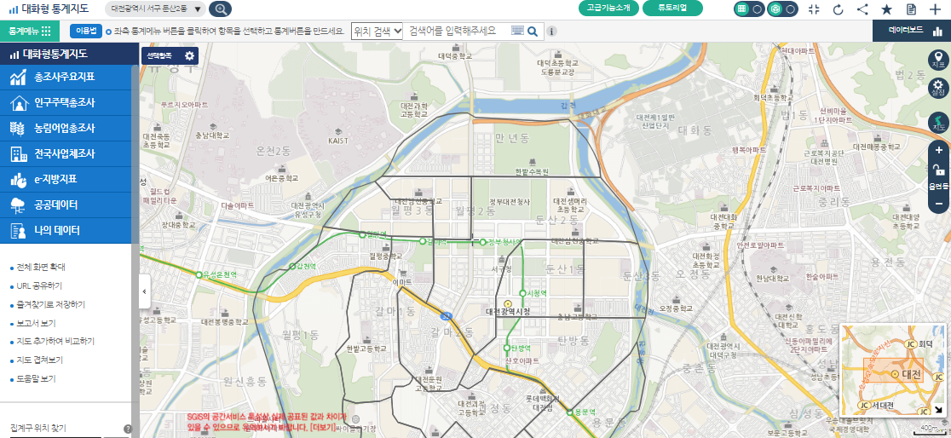Open the 전국사업체조사 menu item
Viewport: 951px width, 438px height.
(x=65, y=154)
